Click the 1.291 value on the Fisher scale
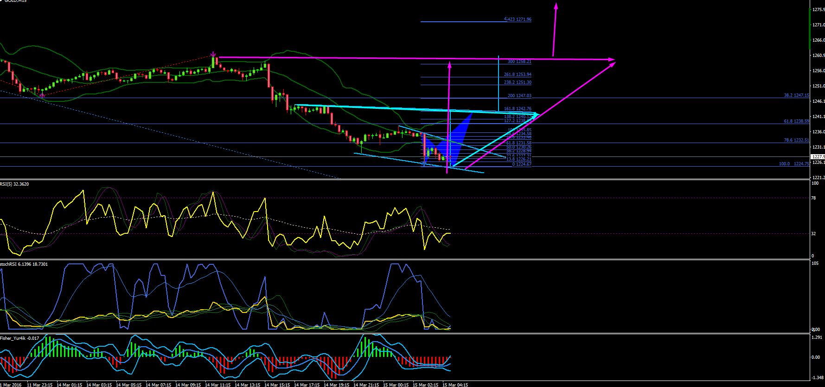 [816, 337]
